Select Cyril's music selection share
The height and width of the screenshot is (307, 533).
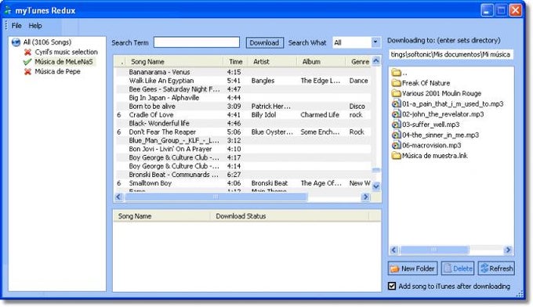pos(67,52)
